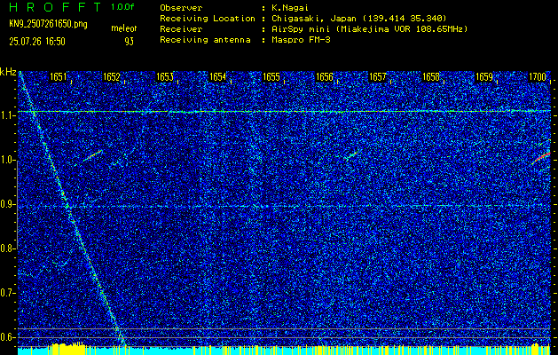The image size is (558, 355).
Task: Click the cyan signal level bar at bottom
Action: 284,351
